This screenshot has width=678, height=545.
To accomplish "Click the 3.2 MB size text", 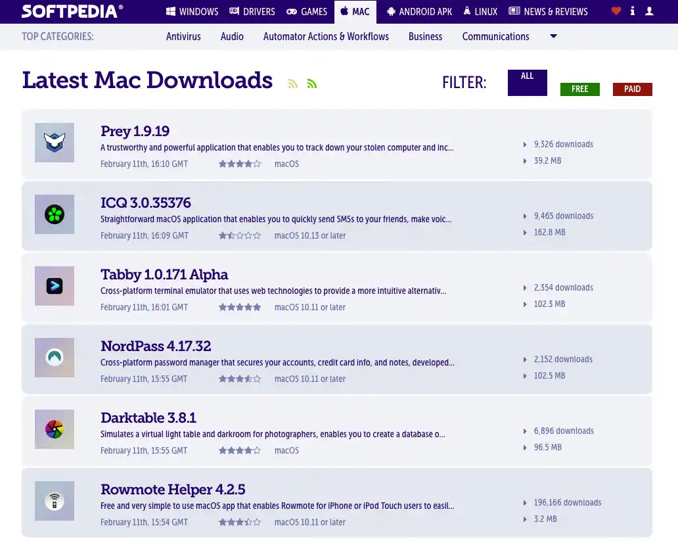I will [545, 519].
